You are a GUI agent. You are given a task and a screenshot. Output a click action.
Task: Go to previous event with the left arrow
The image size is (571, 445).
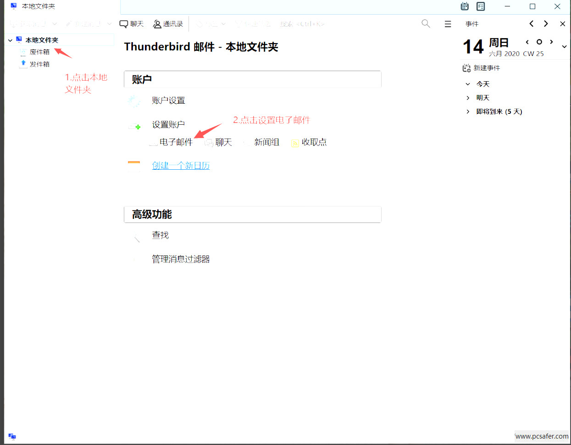(x=531, y=23)
